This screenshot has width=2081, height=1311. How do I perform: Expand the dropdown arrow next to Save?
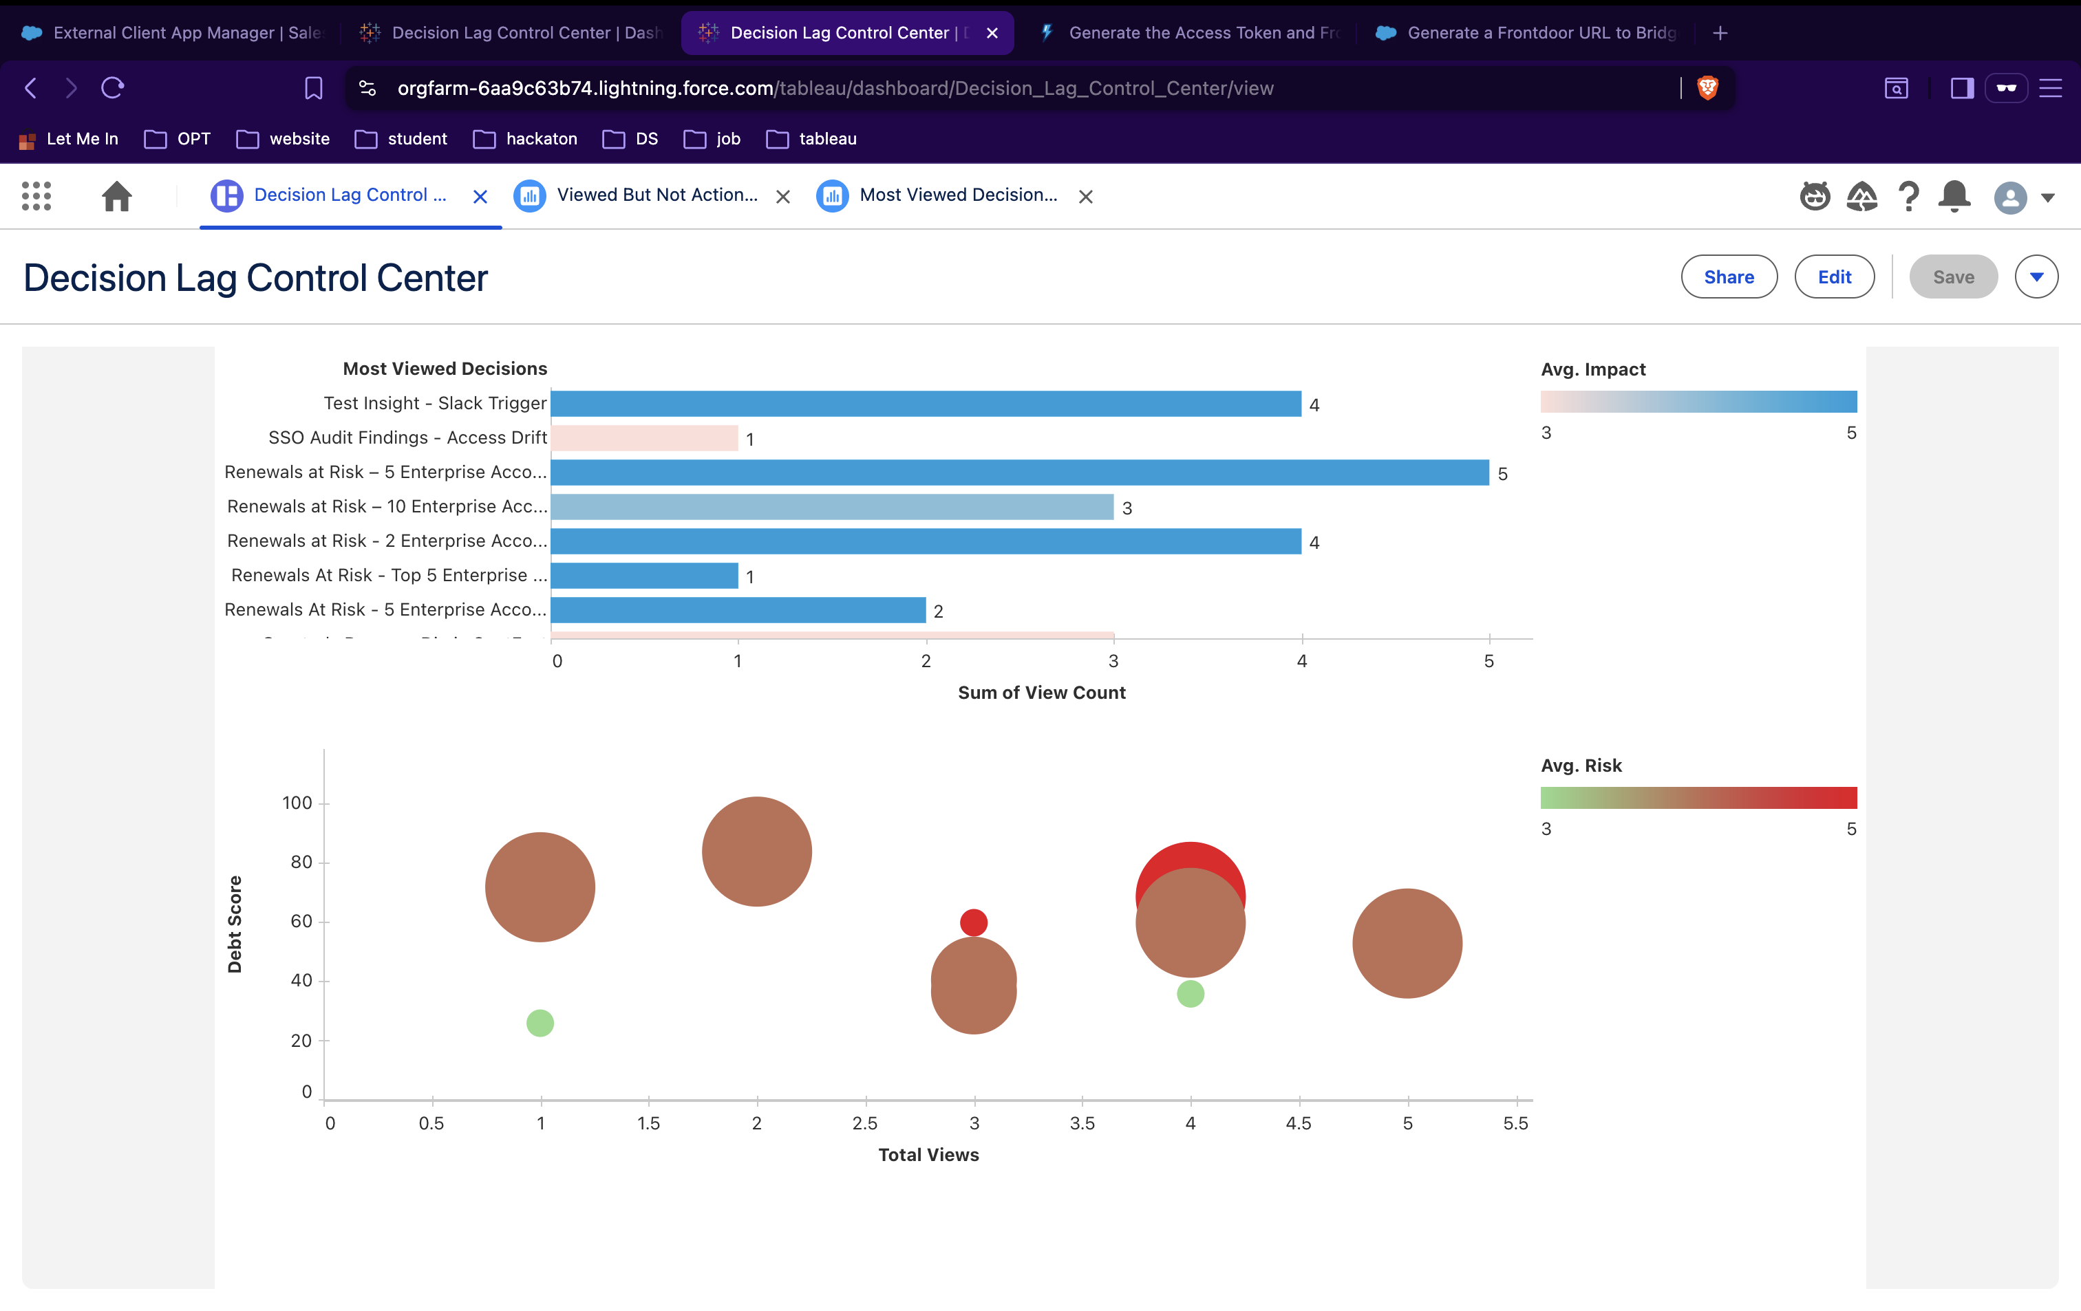(2036, 277)
